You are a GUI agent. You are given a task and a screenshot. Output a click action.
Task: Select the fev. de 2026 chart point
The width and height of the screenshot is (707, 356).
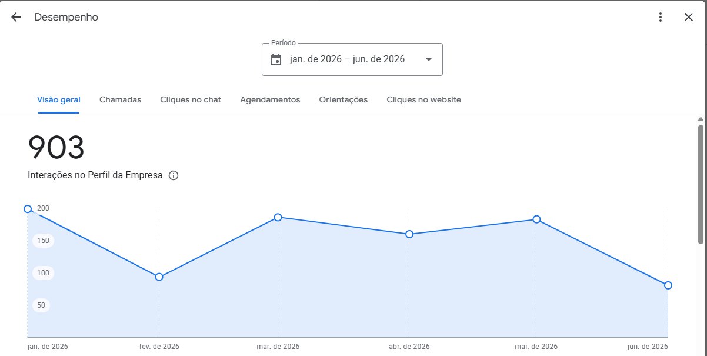click(159, 277)
